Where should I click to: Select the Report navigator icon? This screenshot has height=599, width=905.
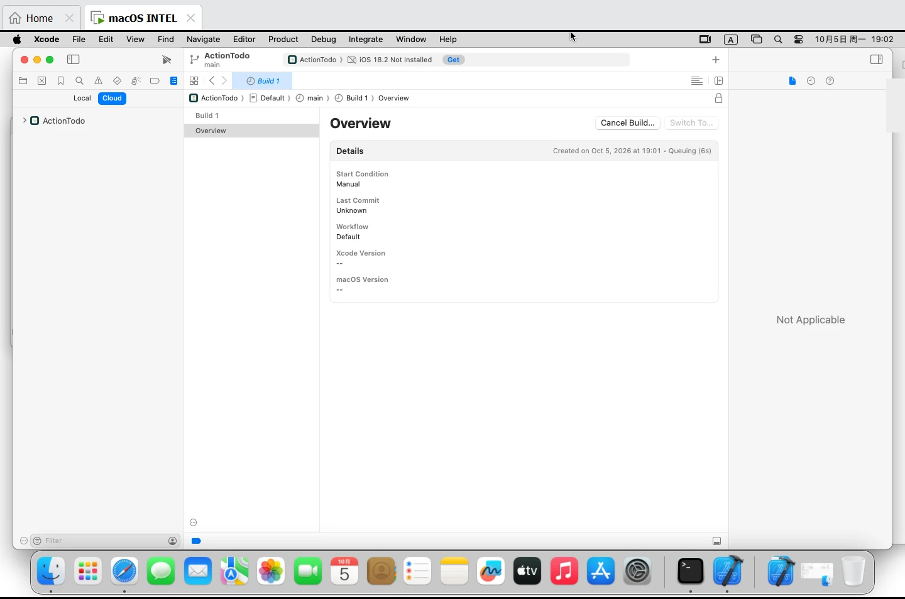click(x=174, y=81)
